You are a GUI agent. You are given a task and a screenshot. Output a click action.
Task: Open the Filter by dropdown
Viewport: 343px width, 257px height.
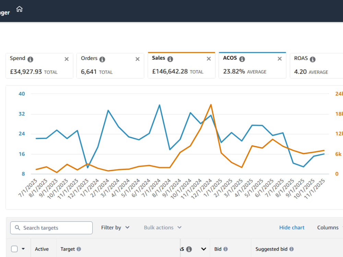pyautogui.click(x=115, y=228)
